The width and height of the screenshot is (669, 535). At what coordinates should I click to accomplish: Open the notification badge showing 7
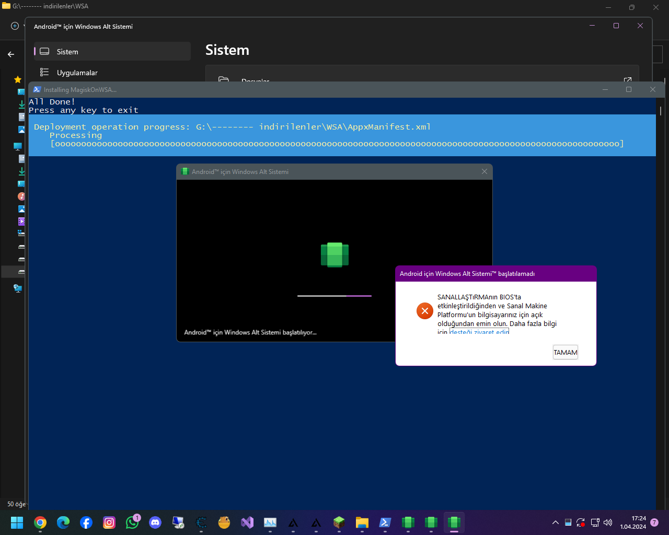pos(654,522)
